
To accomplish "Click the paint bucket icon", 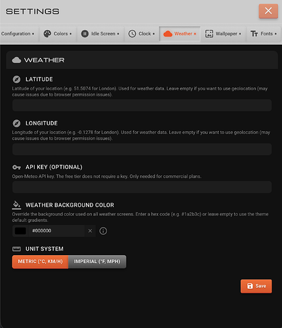I will (x=16, y=205).
